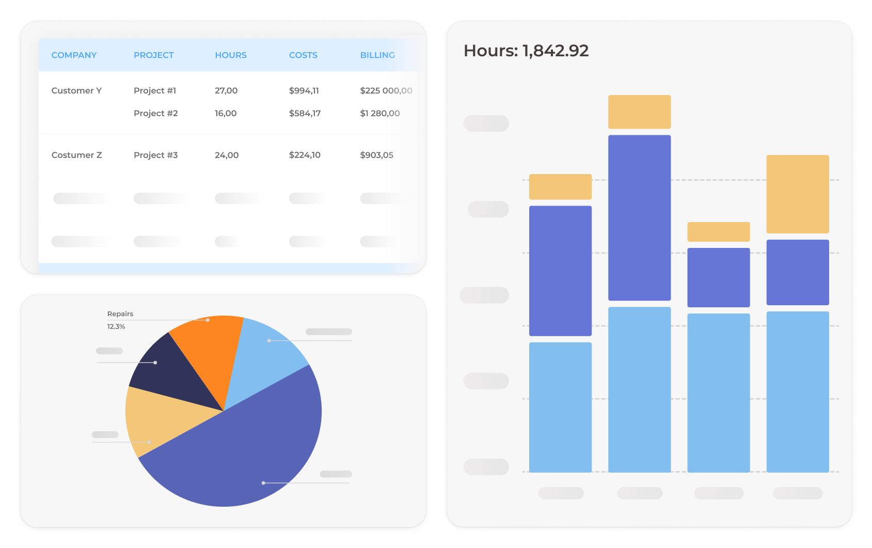Viewport: 872px width, 548px height.
Task: Open the Project #3 entry
Action: 155,155
